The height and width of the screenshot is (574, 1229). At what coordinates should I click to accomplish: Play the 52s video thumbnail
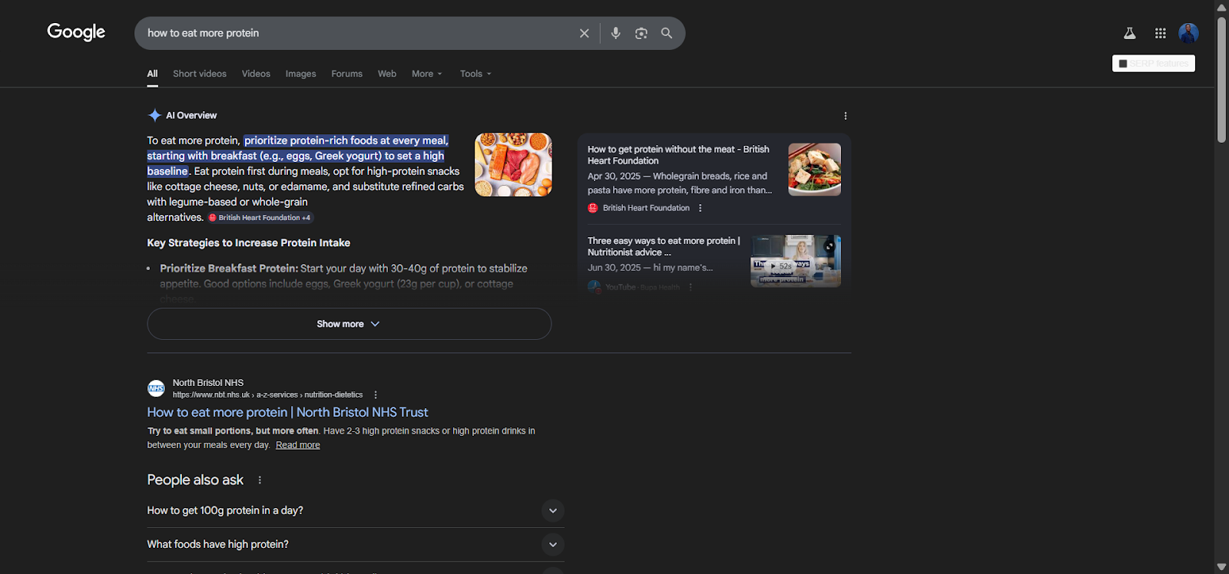796,261
